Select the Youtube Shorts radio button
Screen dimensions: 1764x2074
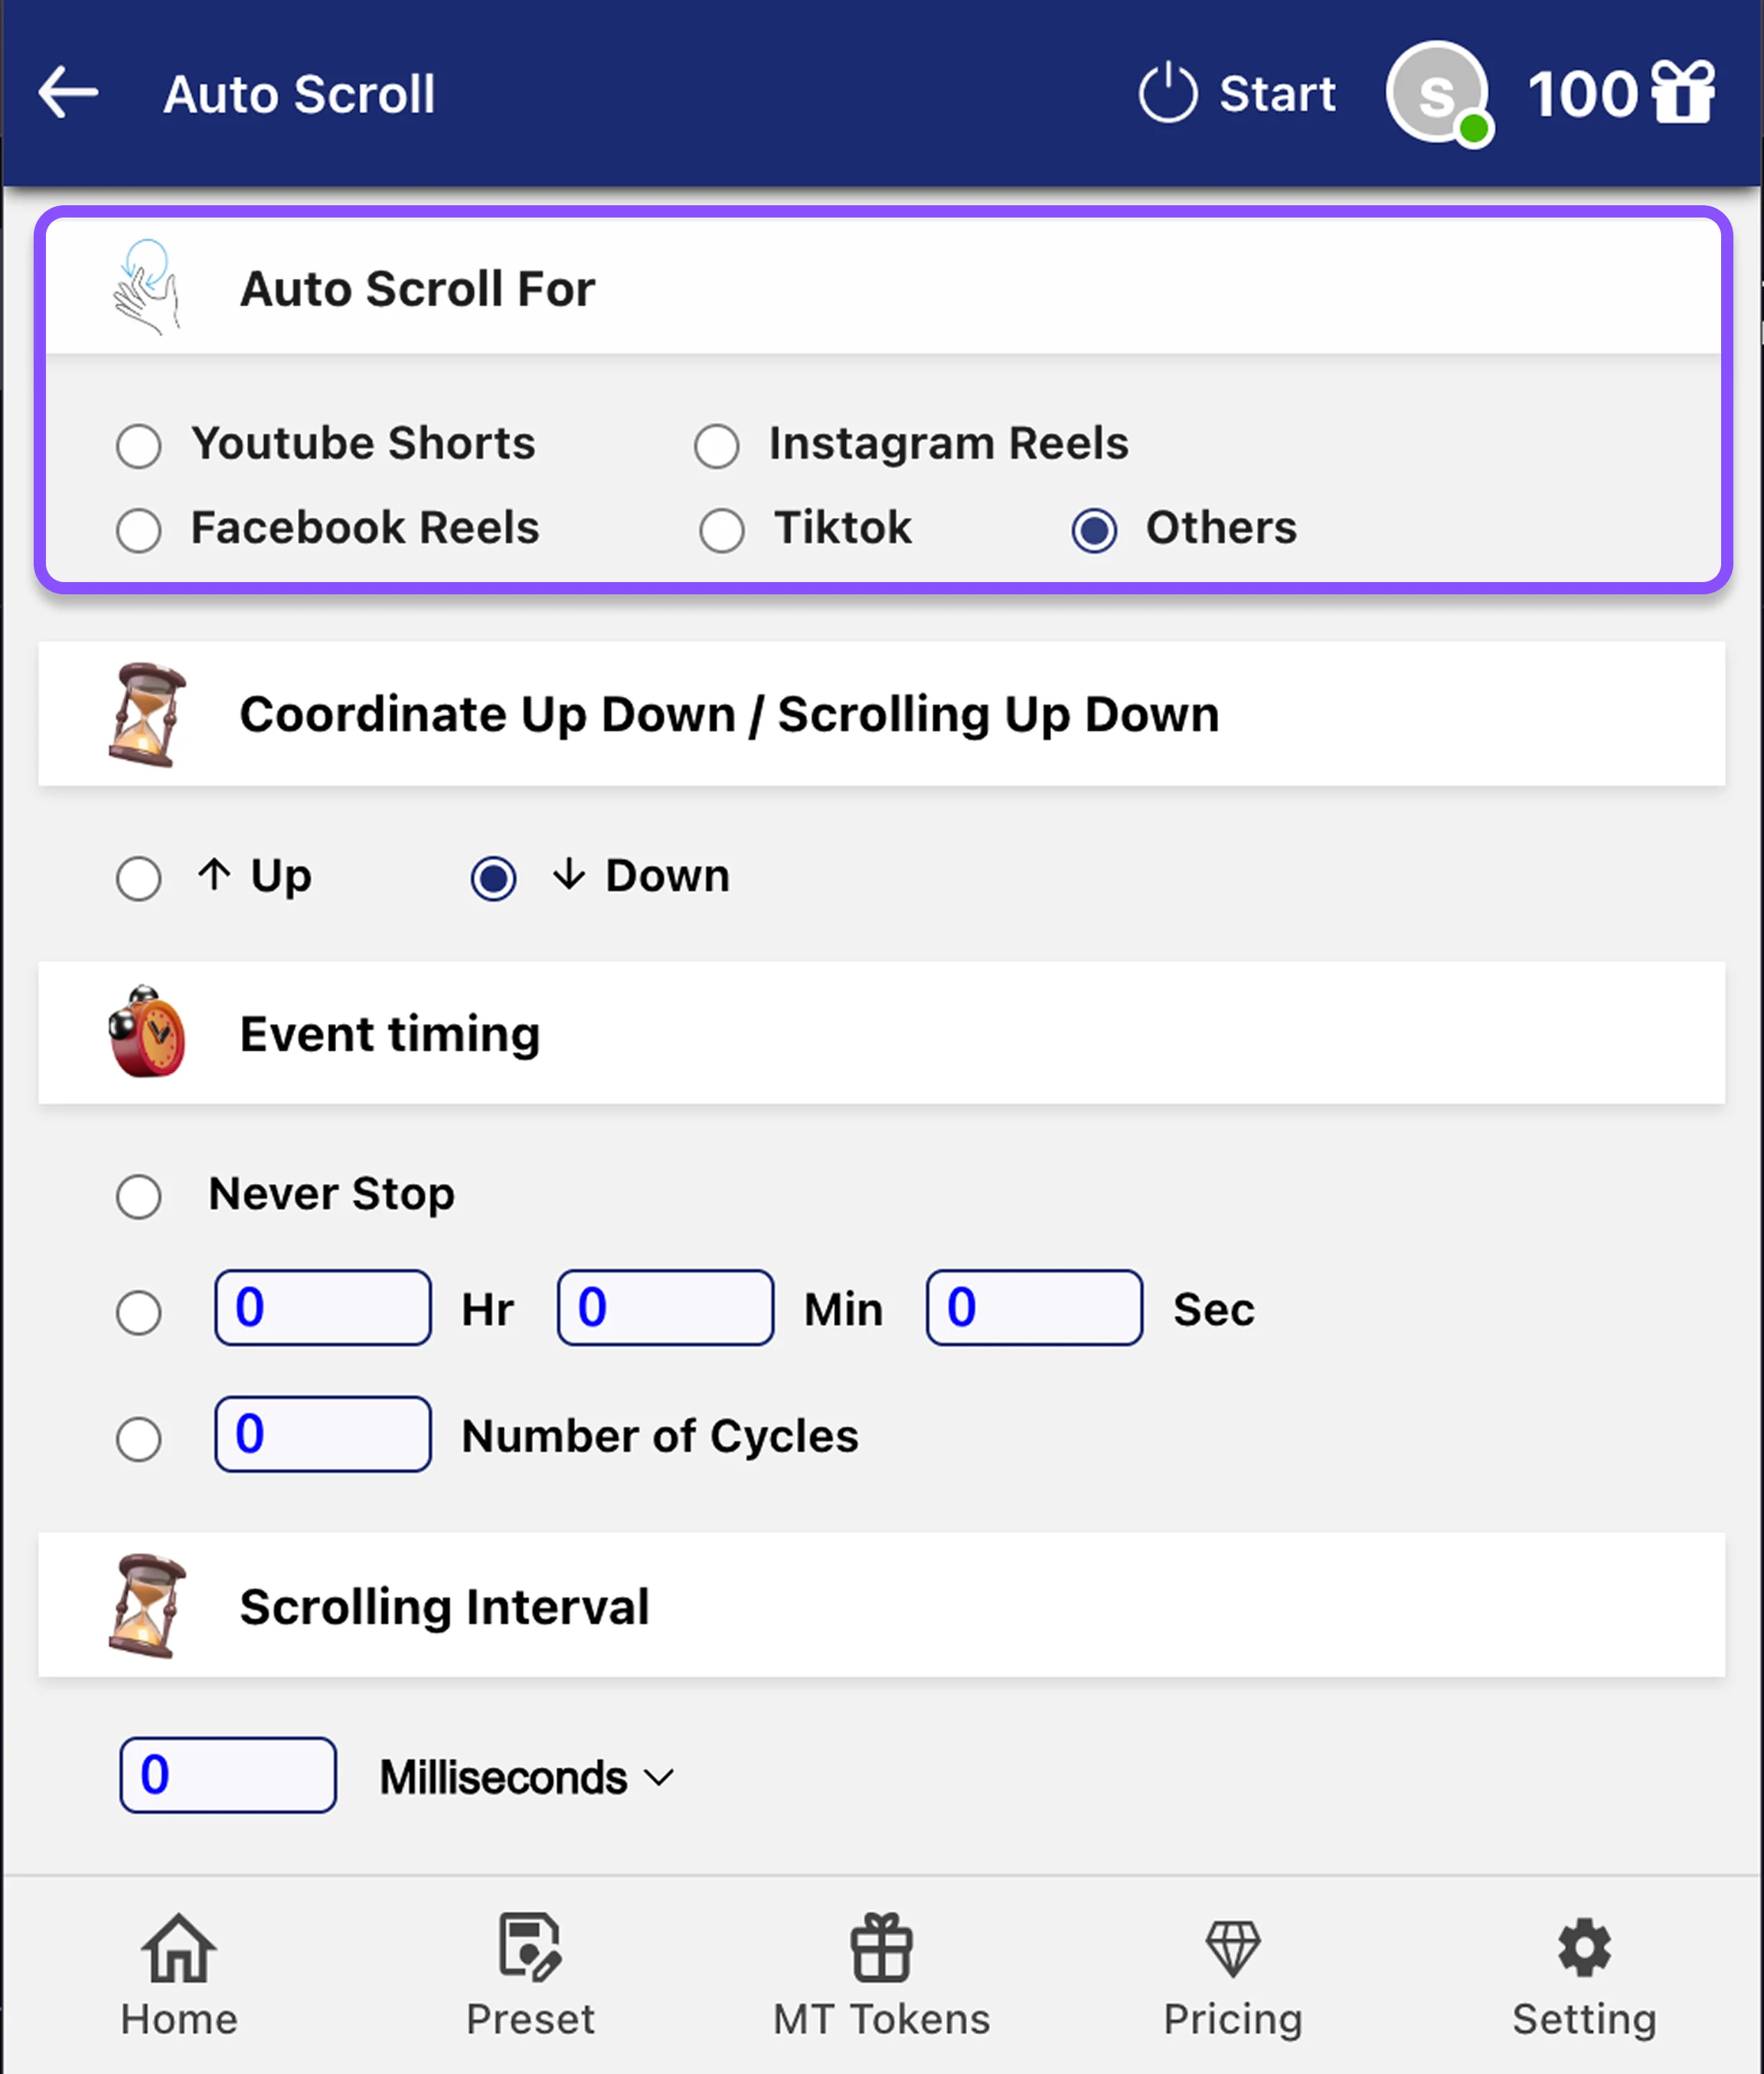(139, 447)
